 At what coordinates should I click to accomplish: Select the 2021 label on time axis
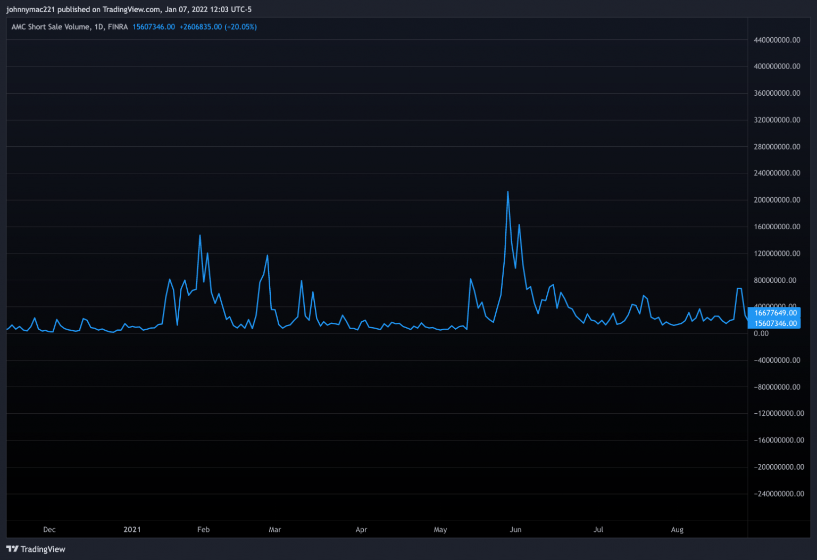tap(132, 530)
